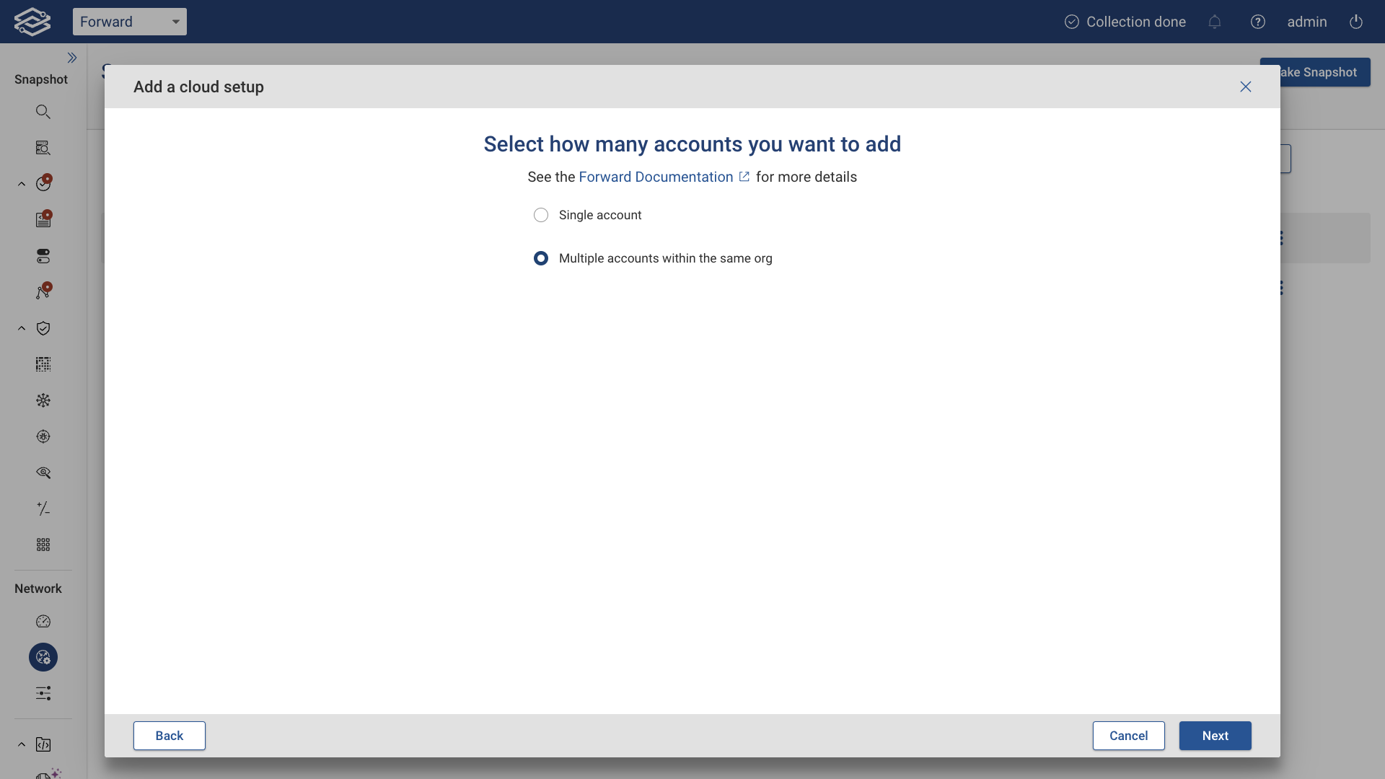
Task: Open the help question mark icon
Action: [1258, 22]
